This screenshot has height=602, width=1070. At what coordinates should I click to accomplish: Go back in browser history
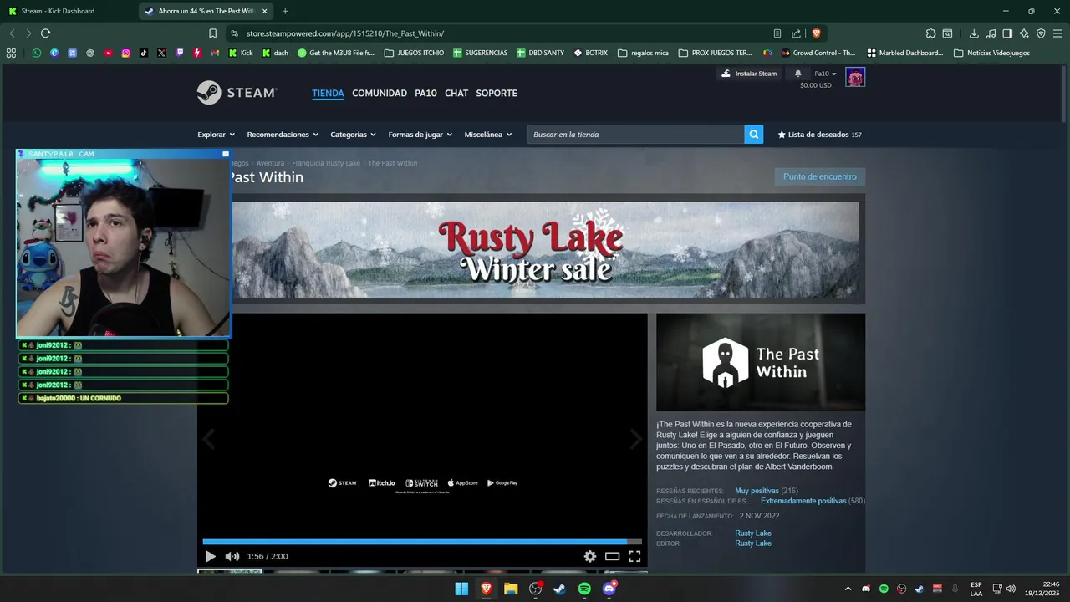tap(12, 33)
